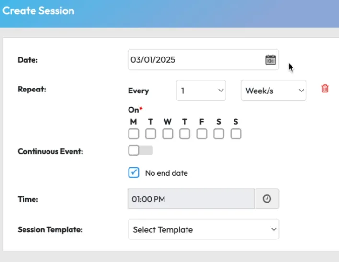This screenshot has width=339, height=262.
Task: Check the Sunday checkbox
Action: point(235,134)
